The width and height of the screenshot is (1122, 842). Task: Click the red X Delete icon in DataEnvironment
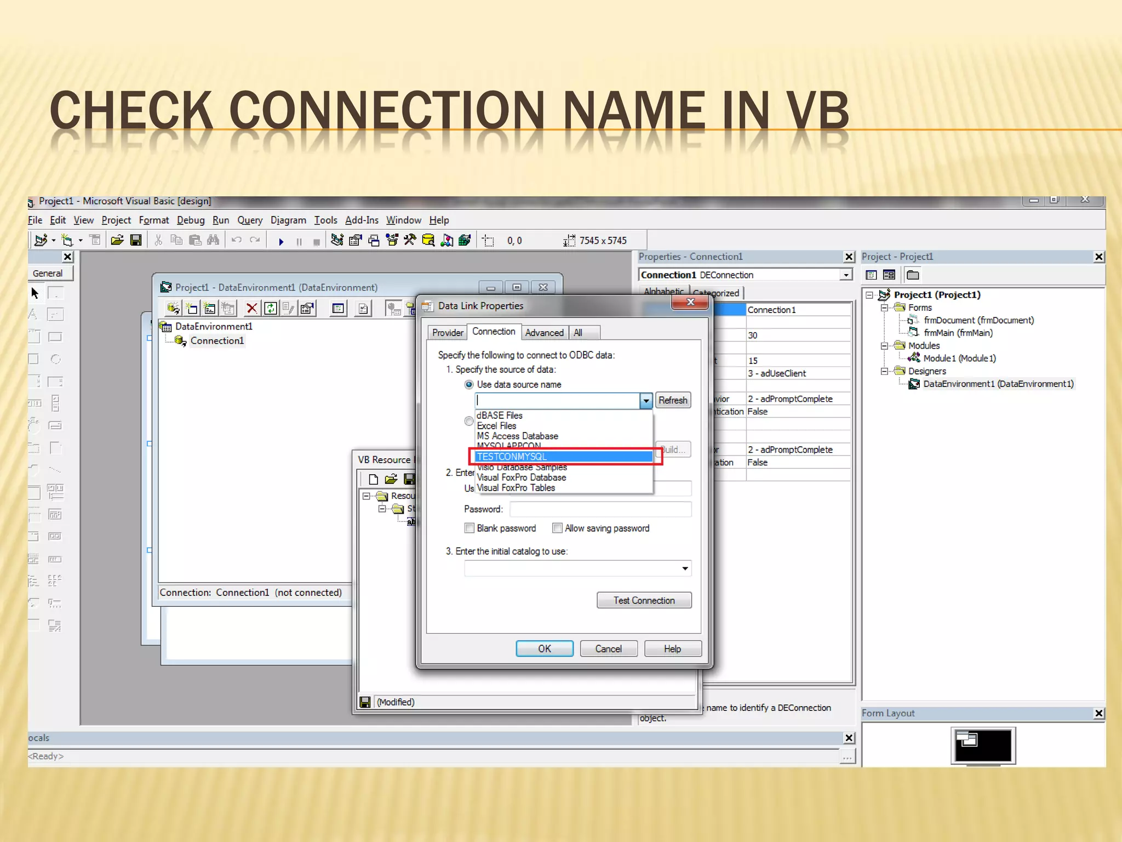pos(251,309)
